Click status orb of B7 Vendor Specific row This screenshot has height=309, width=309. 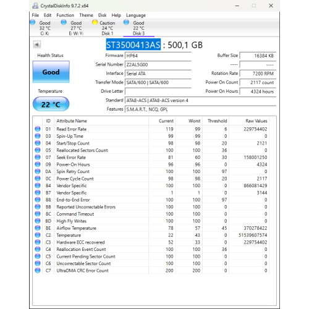pos(38,193)
